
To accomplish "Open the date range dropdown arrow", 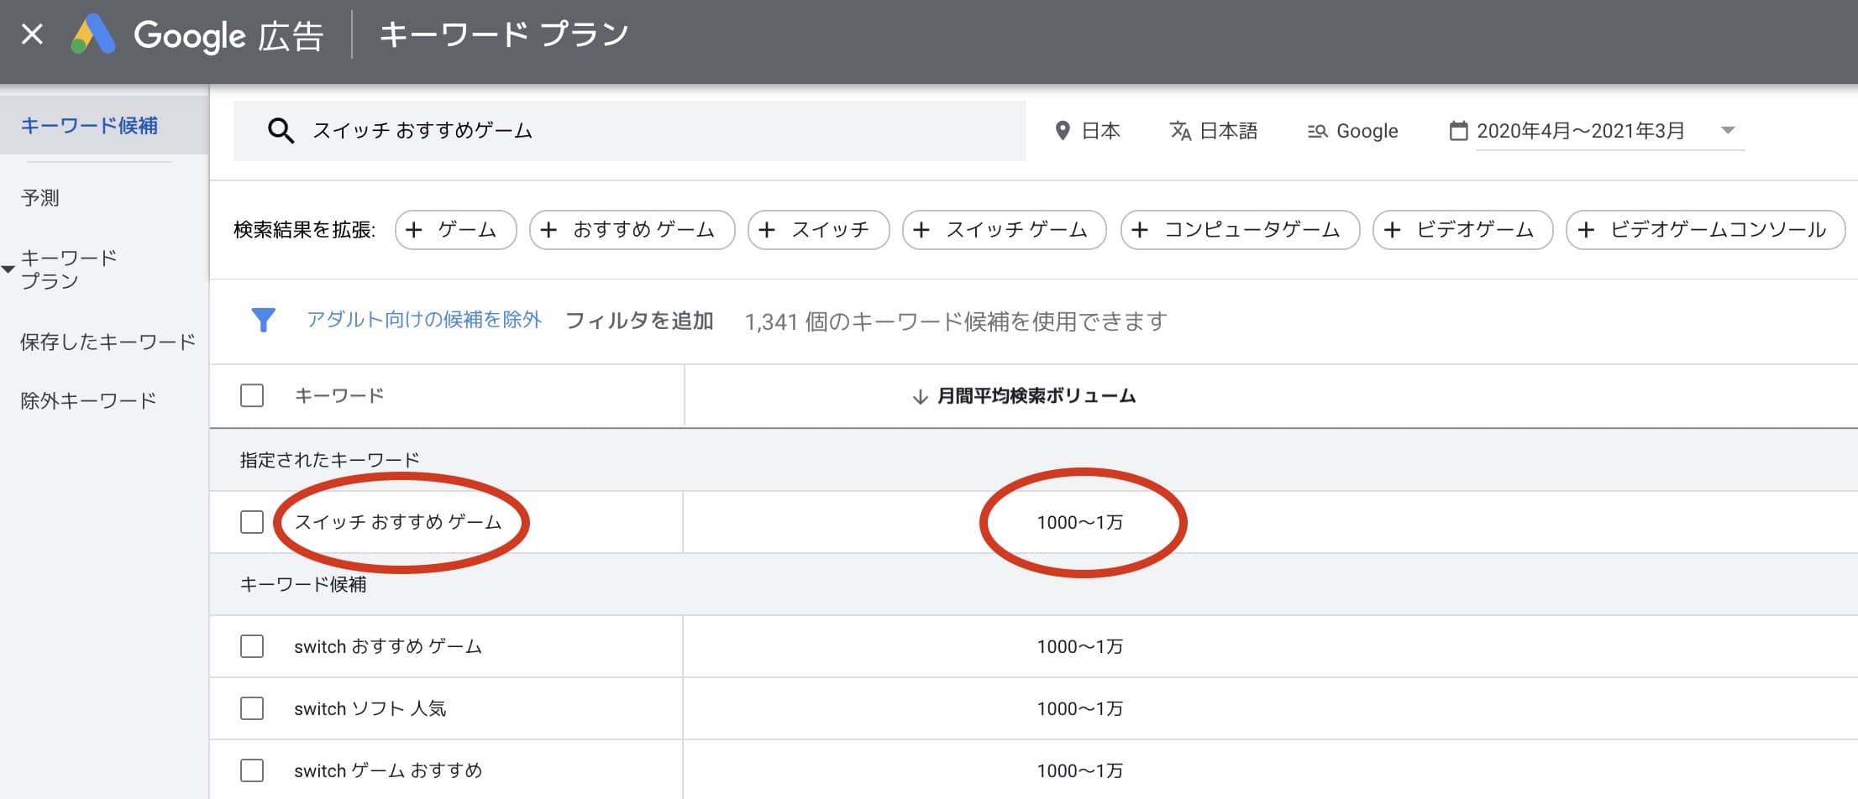I will click(1728, 130).
